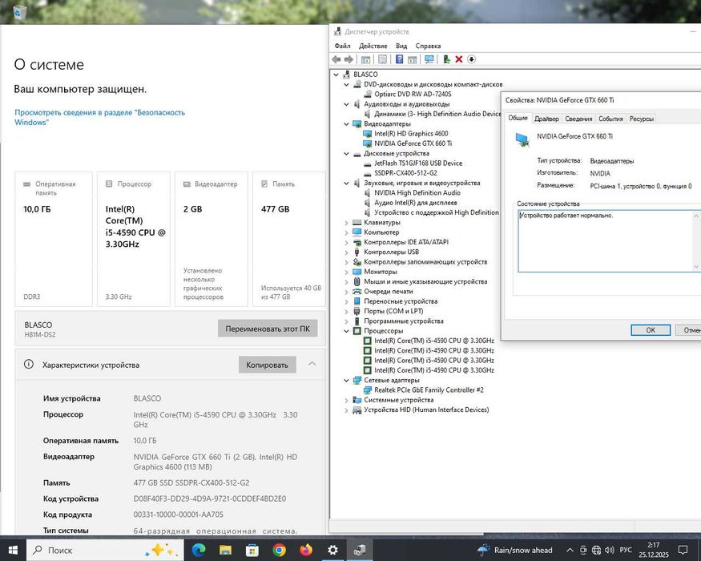Expand the Клавиатуры category
This screenshot has height=561, width=701.
pyautogui.click(x=346, y=222)
